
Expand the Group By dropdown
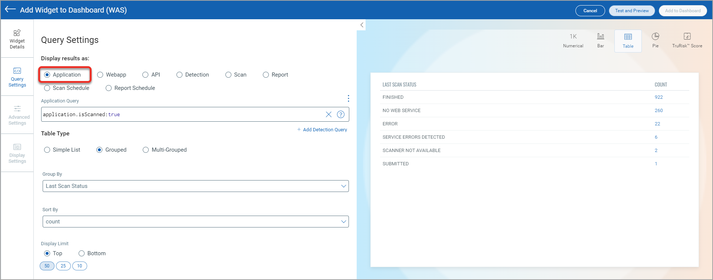pos(195,186)
